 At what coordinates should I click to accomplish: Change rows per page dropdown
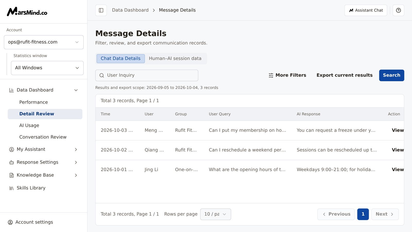point(216,214)
